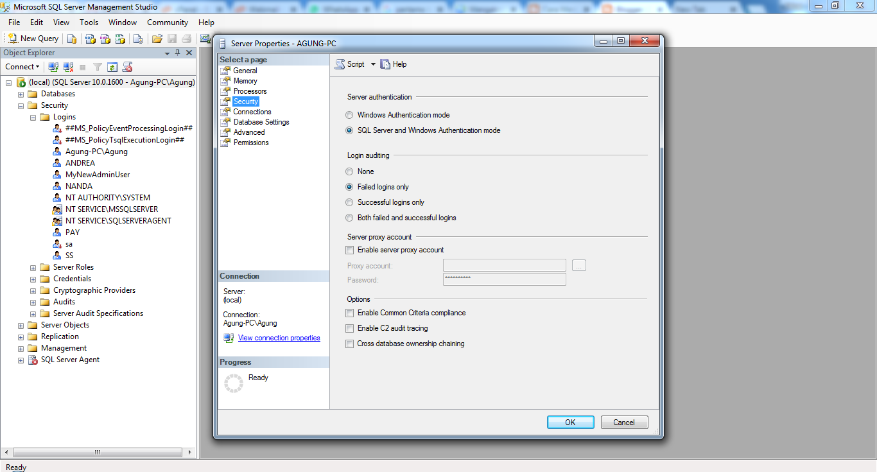Pin Object Explorer with auto-hide pushpin

coord(178,53)
